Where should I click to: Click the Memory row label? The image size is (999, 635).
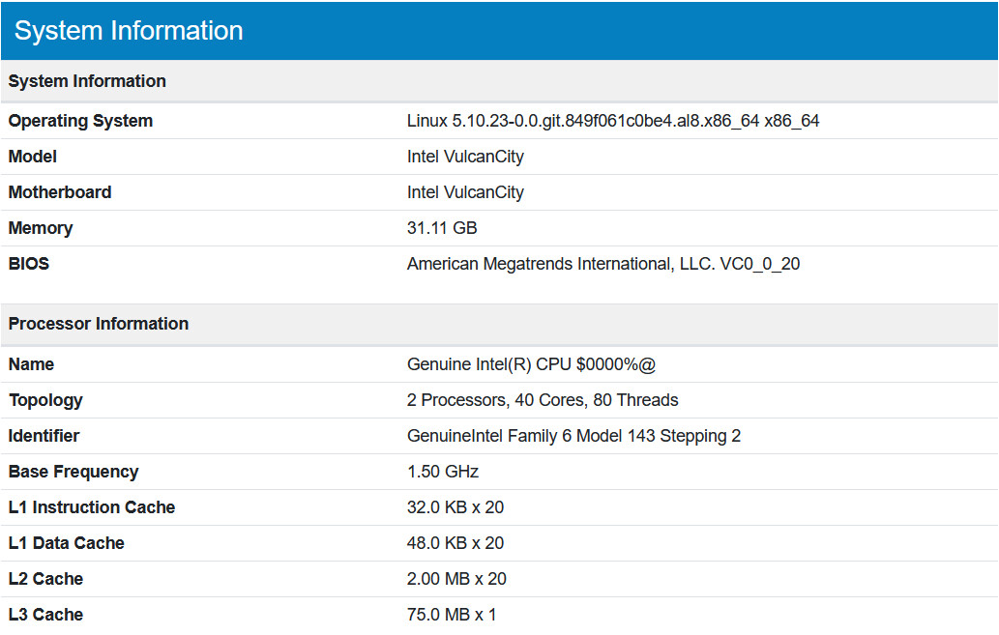pyautogui.click(x=41, y=228)
